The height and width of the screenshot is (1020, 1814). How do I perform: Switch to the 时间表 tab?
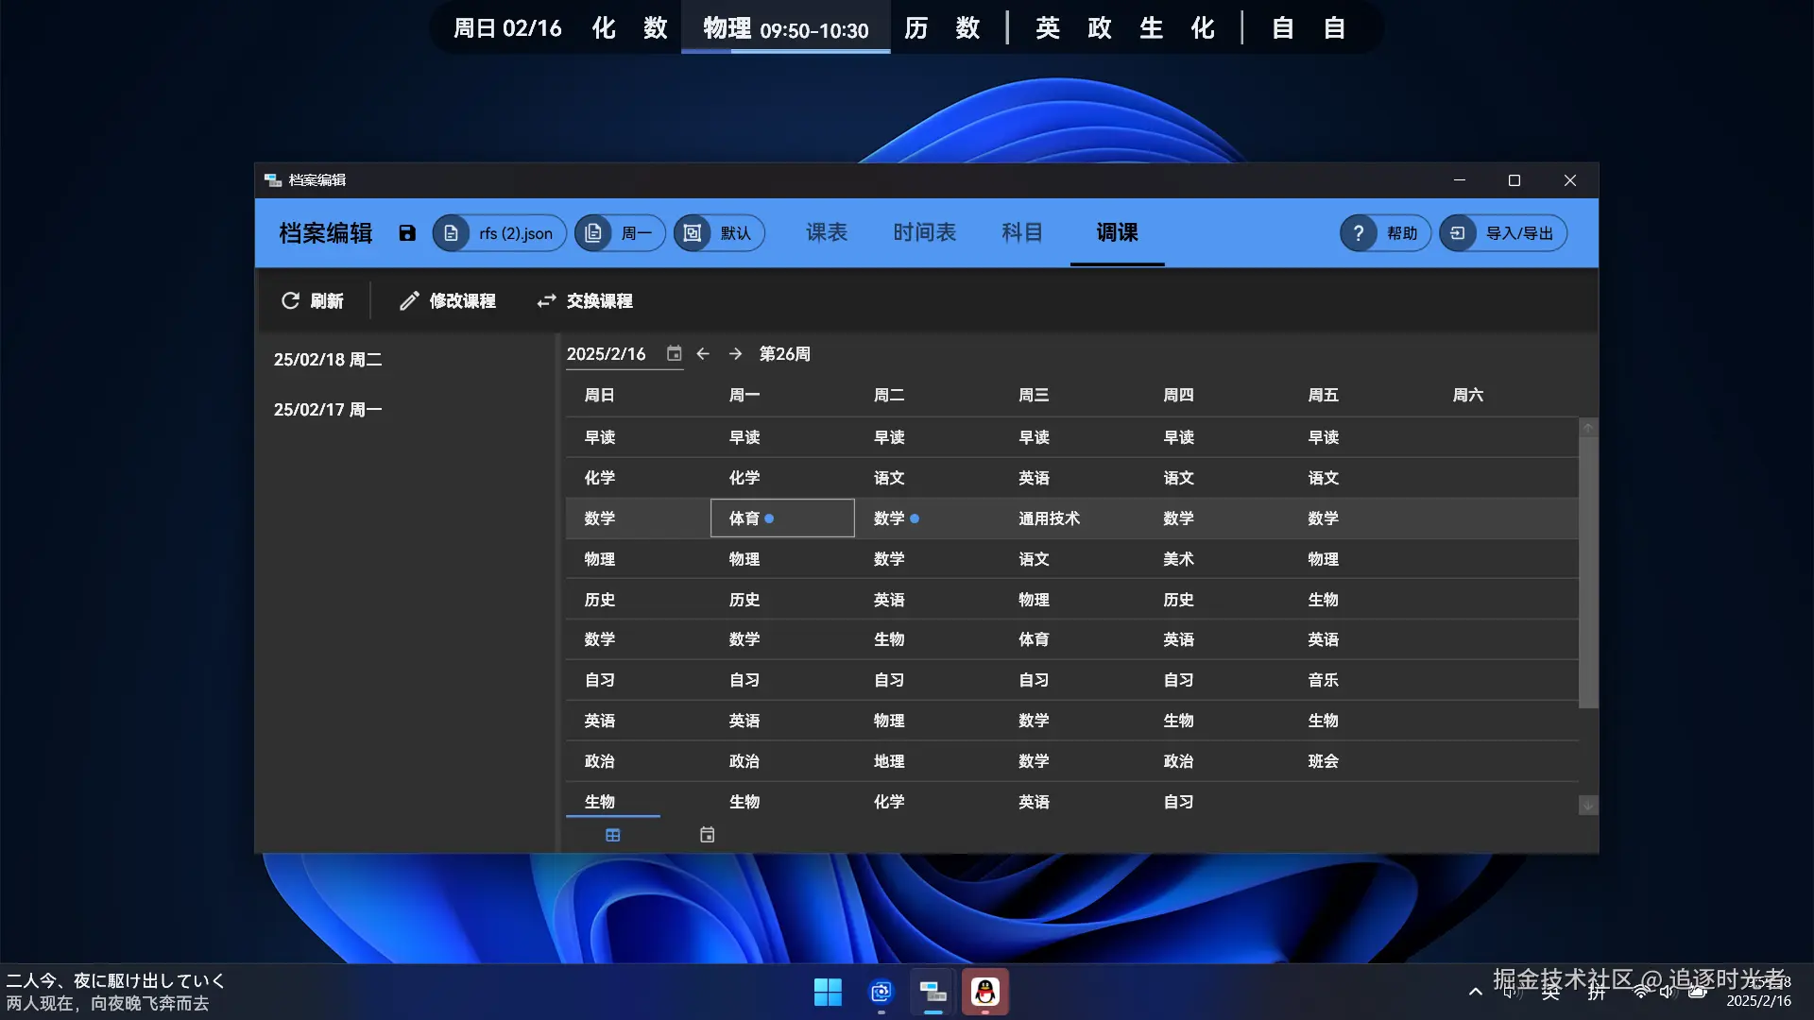pos(924,232)
